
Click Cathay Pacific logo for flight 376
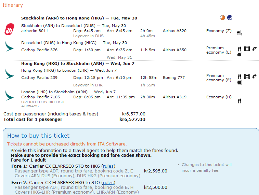coord(9,46)
